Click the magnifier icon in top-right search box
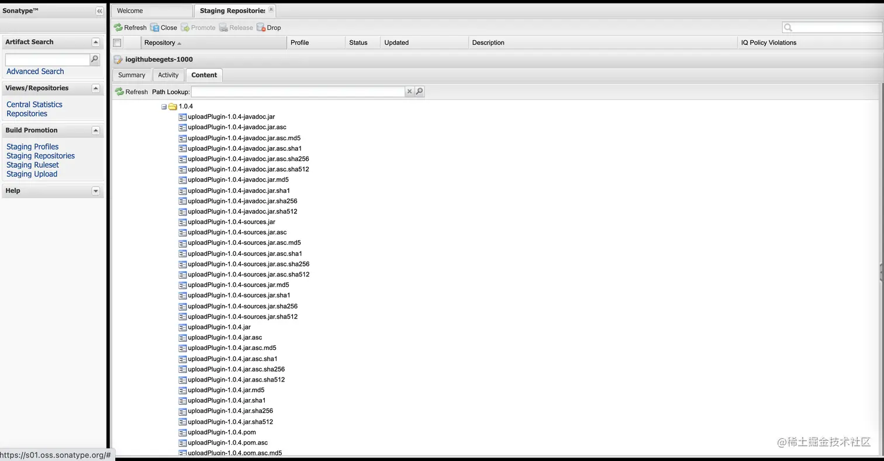Image resolution: width=884 pixels, height=461 pixels. [x=788, y=27]
